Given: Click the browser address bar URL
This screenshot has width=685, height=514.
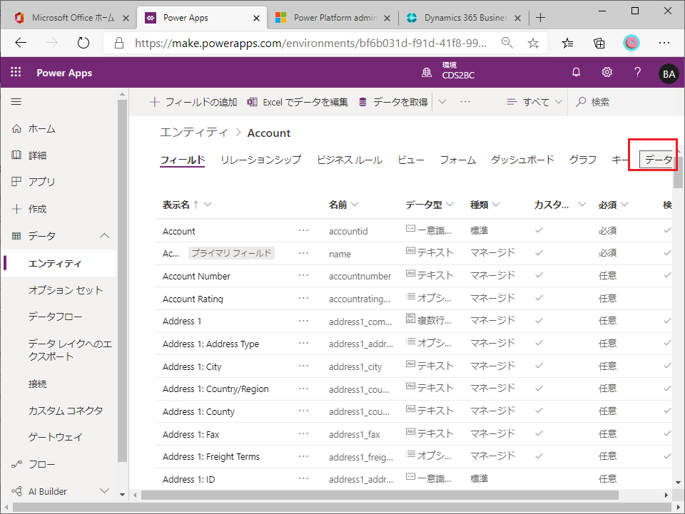Looking at the screenshot, I should pos(310,43).
